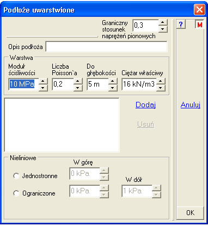
Task: Select the Jednostronne radio button
Action: click(16, 176)
